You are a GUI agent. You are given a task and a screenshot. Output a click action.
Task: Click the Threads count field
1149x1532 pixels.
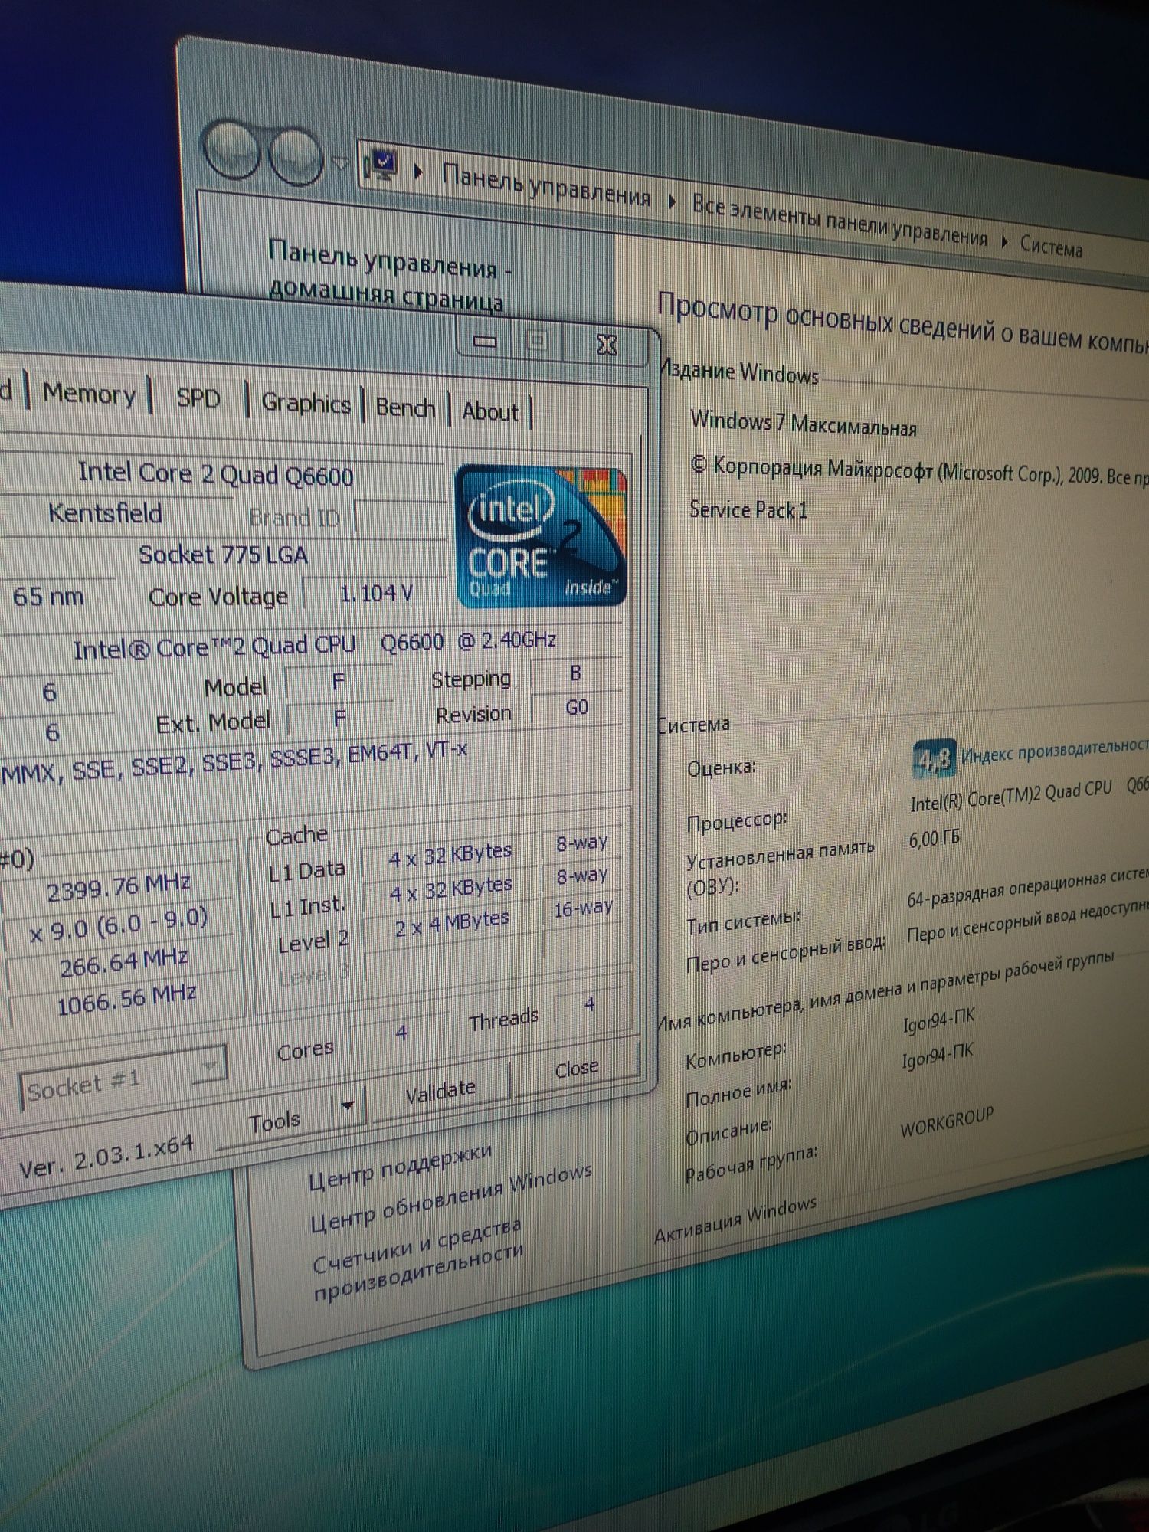(589, 1004)
